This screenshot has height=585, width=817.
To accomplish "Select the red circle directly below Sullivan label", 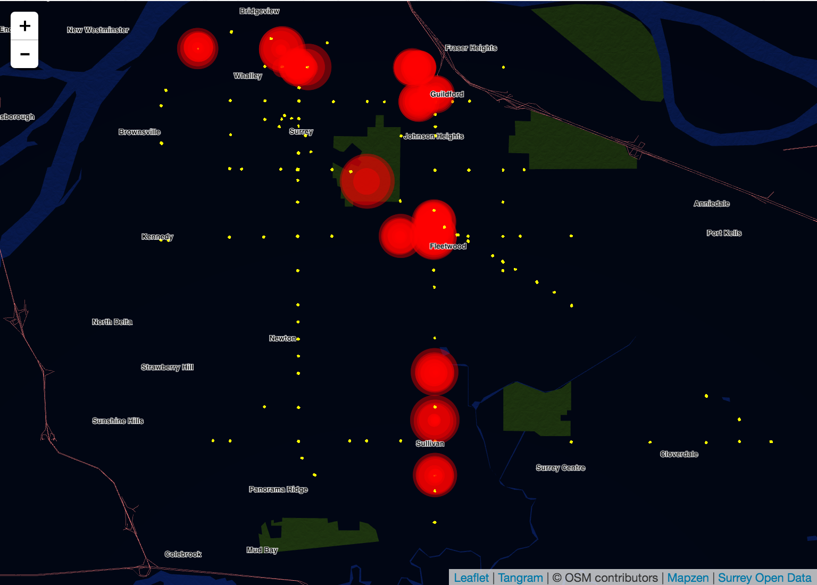I will [x=435, y=475].
